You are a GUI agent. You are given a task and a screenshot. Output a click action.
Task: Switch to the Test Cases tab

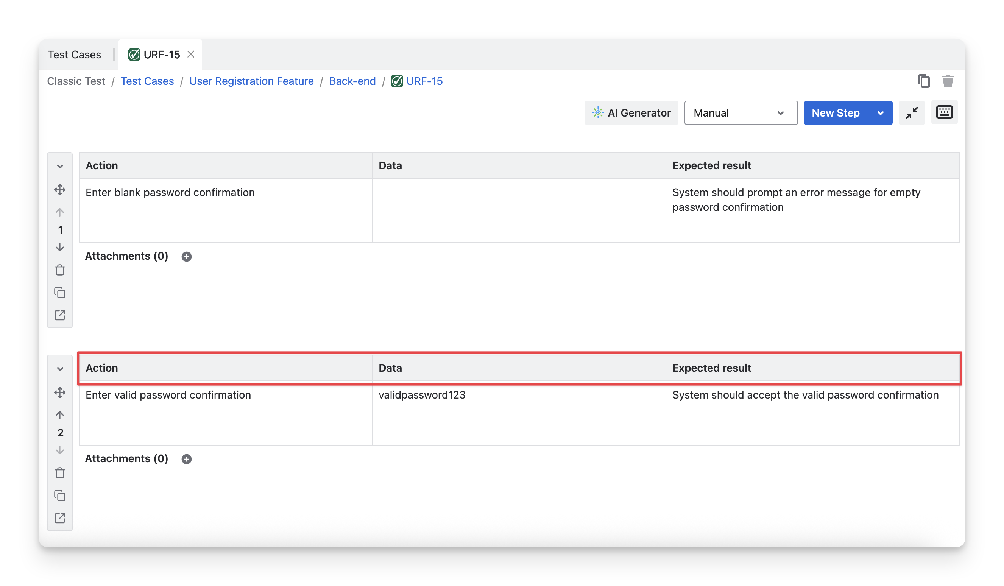pyautogui.click(x=75, y=55)
